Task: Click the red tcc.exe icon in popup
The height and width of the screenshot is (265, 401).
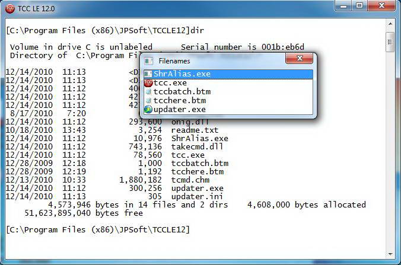Action: (148, 83)
